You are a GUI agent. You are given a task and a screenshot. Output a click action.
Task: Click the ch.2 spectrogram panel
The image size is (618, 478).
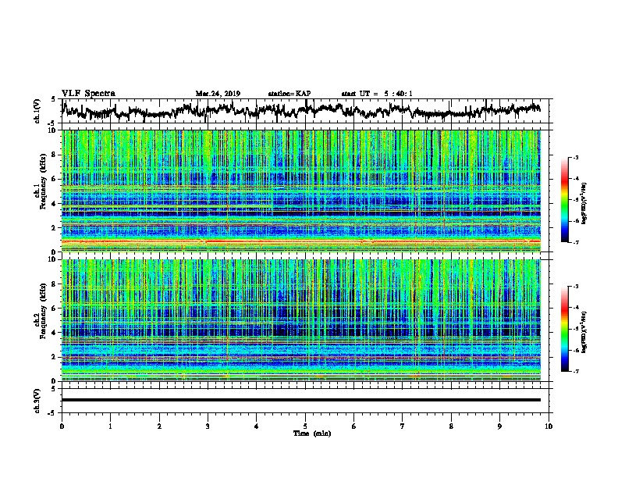[301, 320]
